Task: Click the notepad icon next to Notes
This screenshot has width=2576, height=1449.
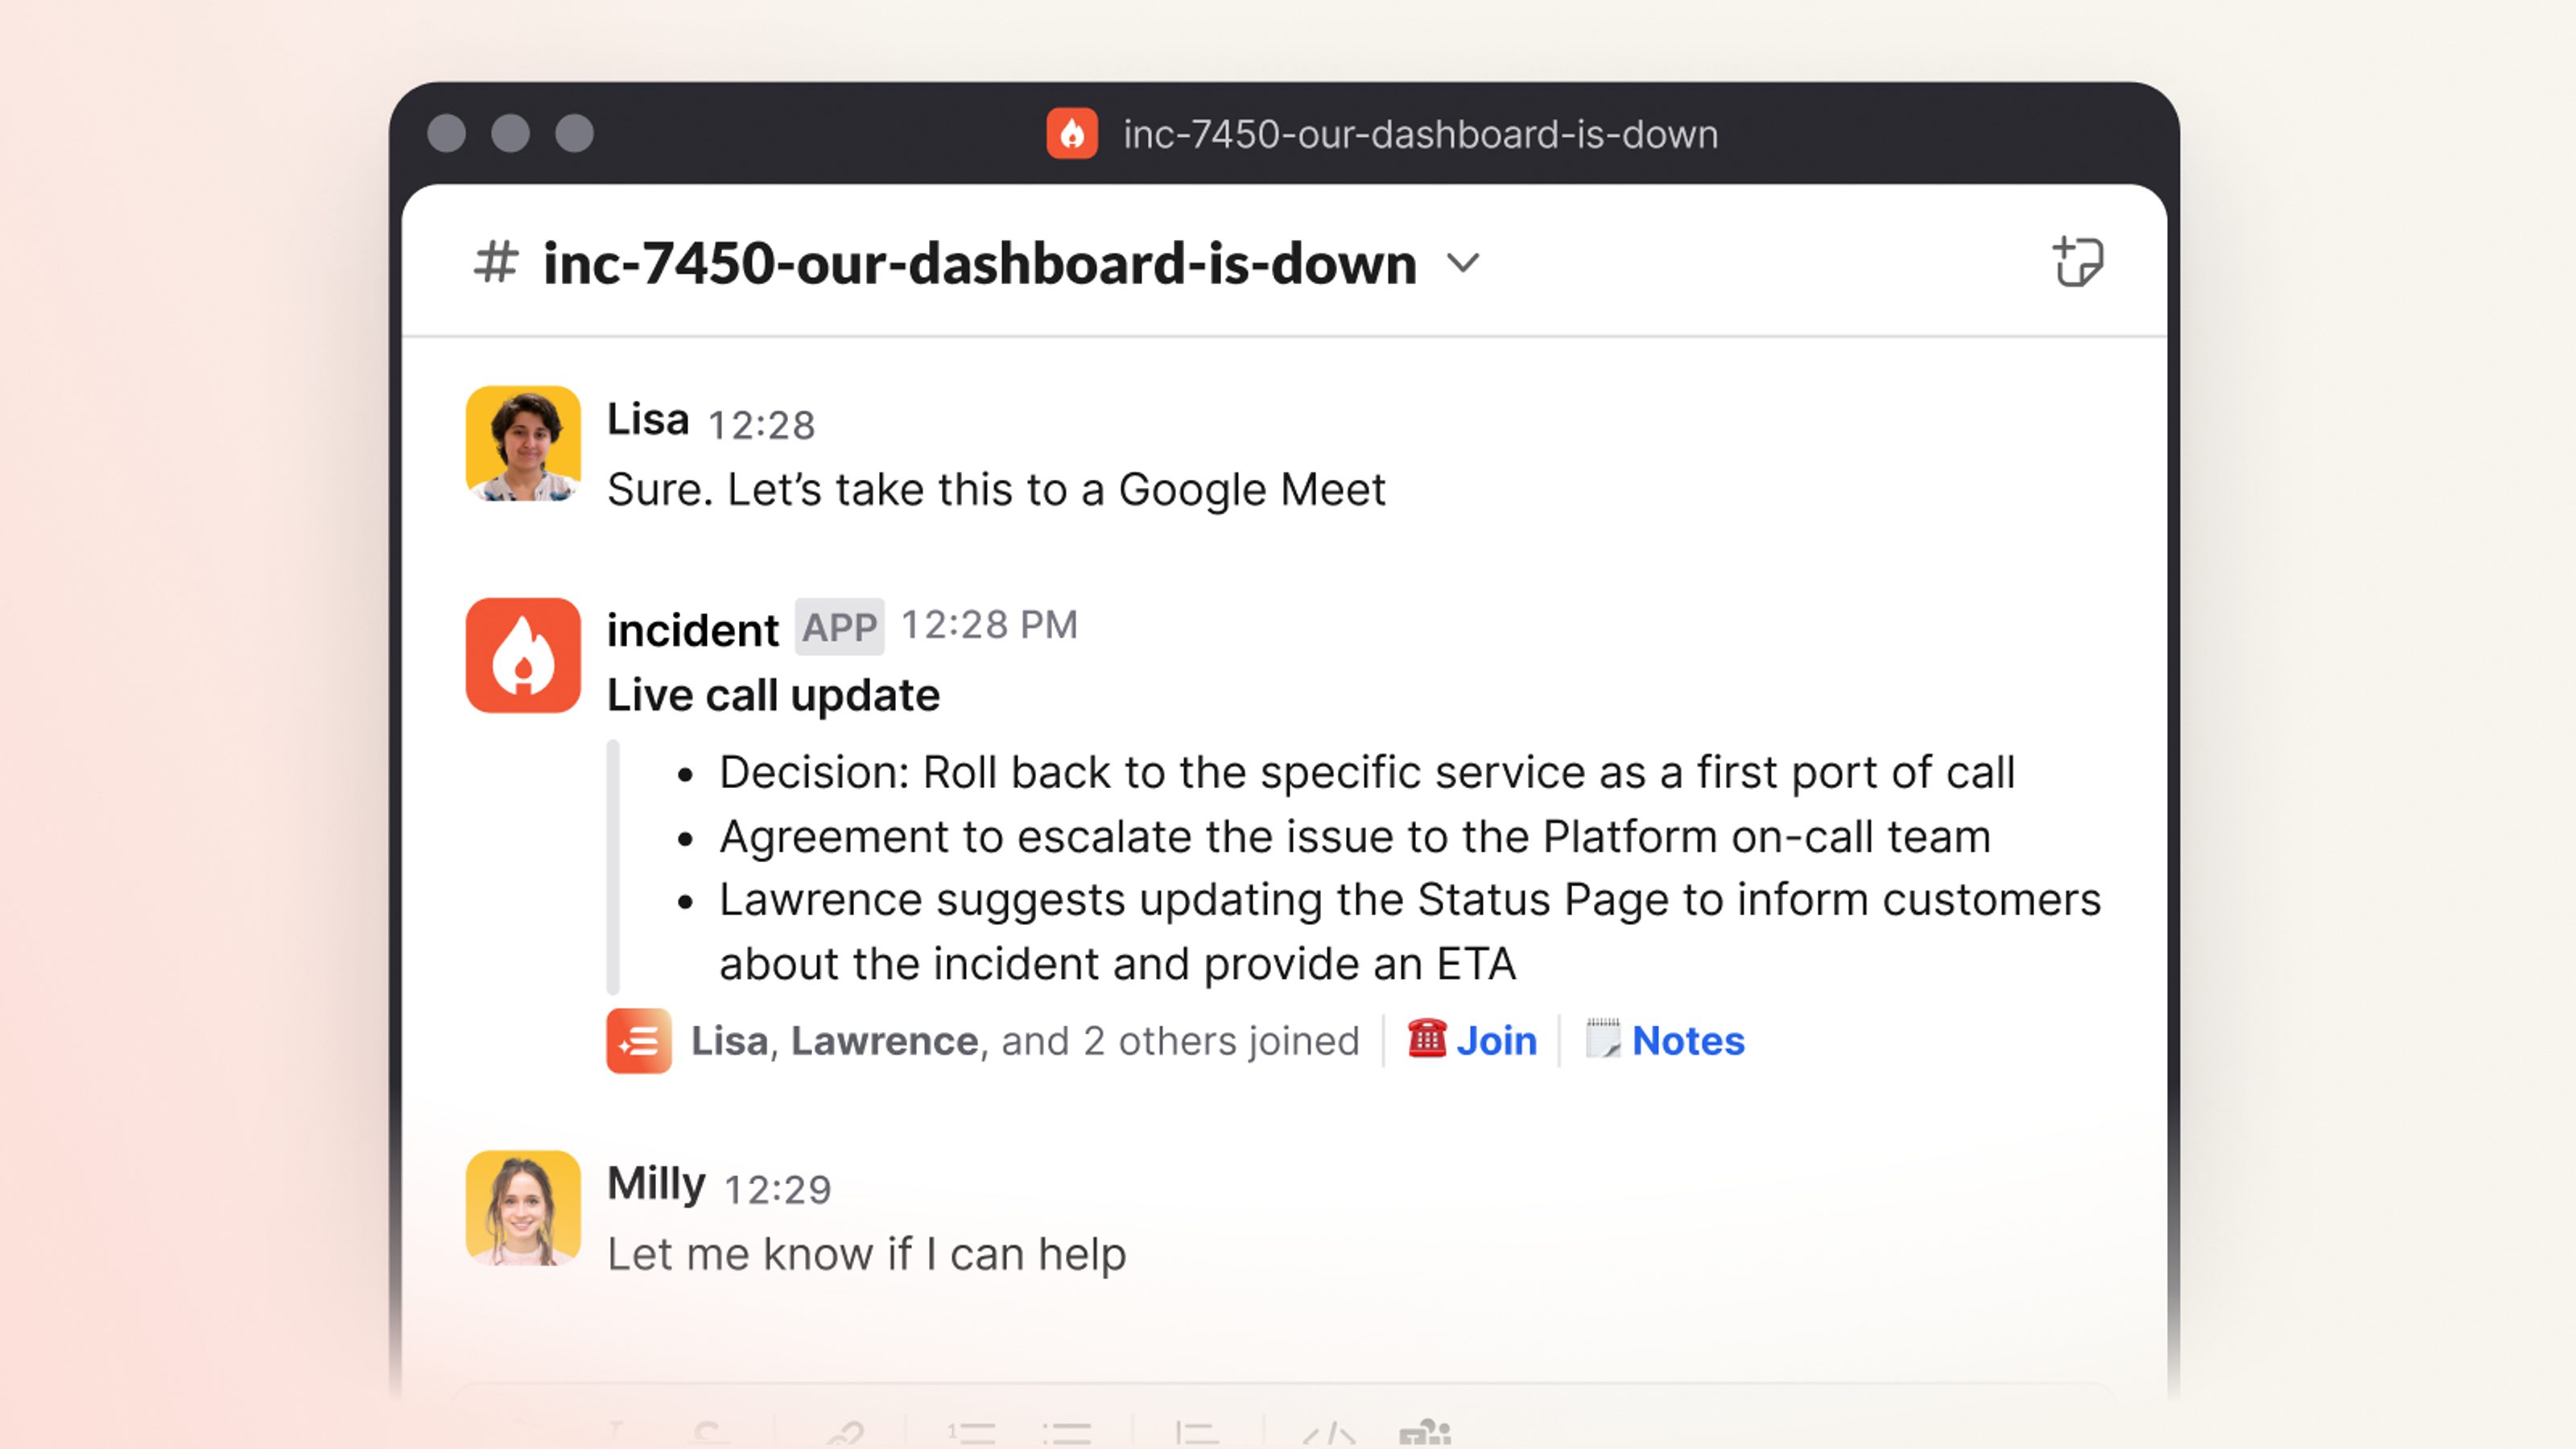Action: coord(1602,1039)
